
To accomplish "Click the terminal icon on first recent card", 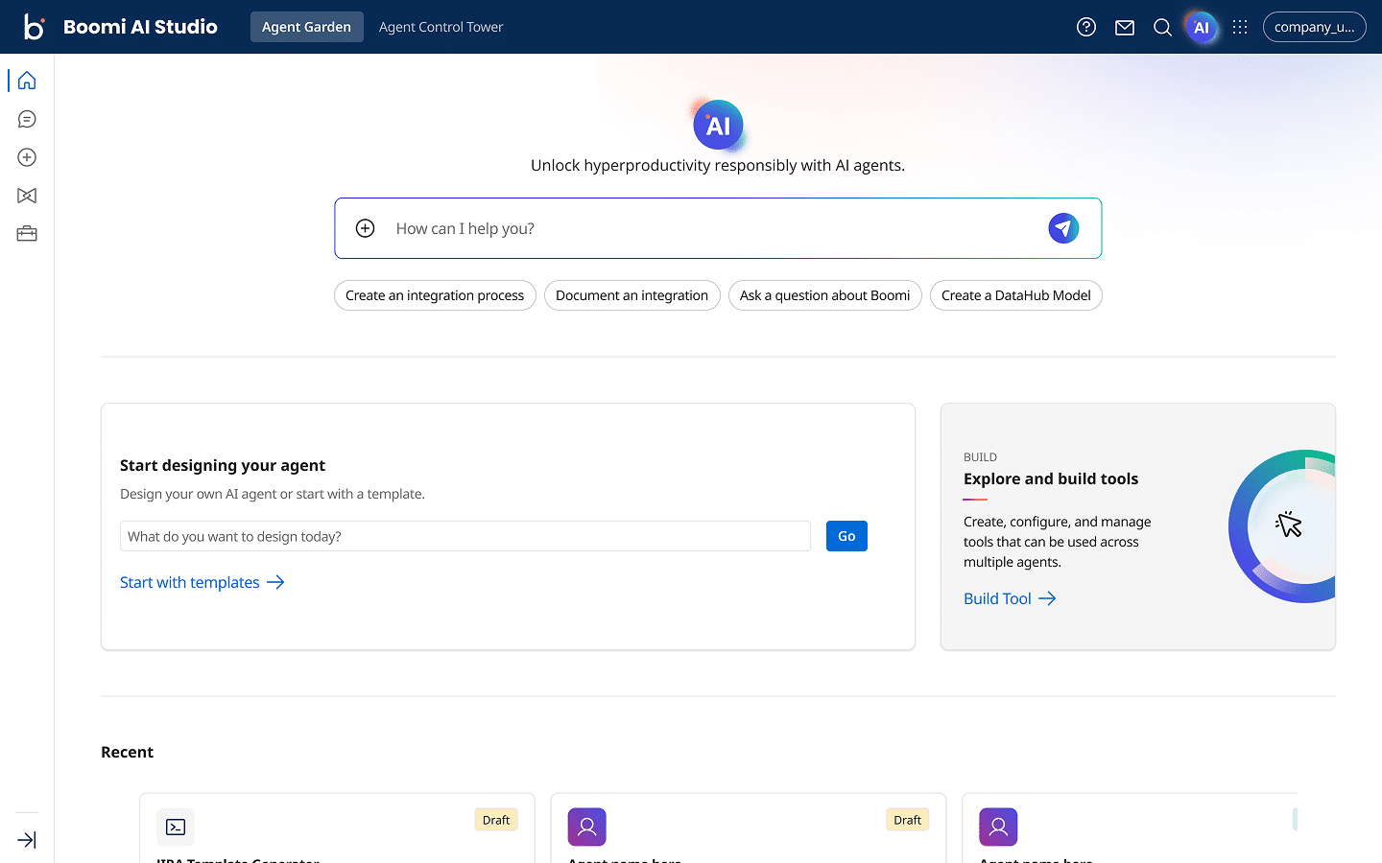I will (176, 827).
